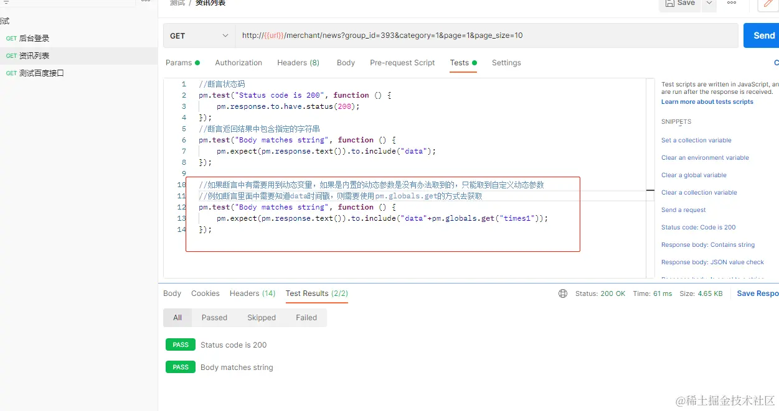Insert 'Response body: Contains string' snippet

click(708, 245)
